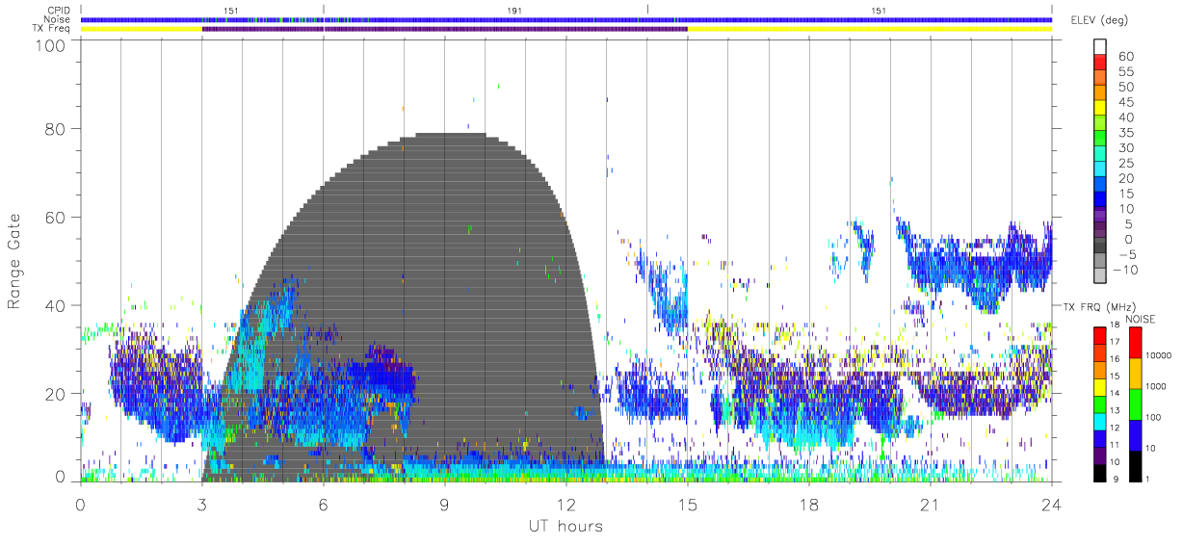Click the UT hours axis title
1183x546 pixels.
(x=565, y=526)
